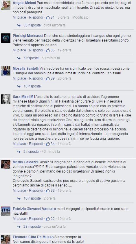Reply to Pierluigi Marinacci's comment
136x244 pixels.
coord(36,50)
